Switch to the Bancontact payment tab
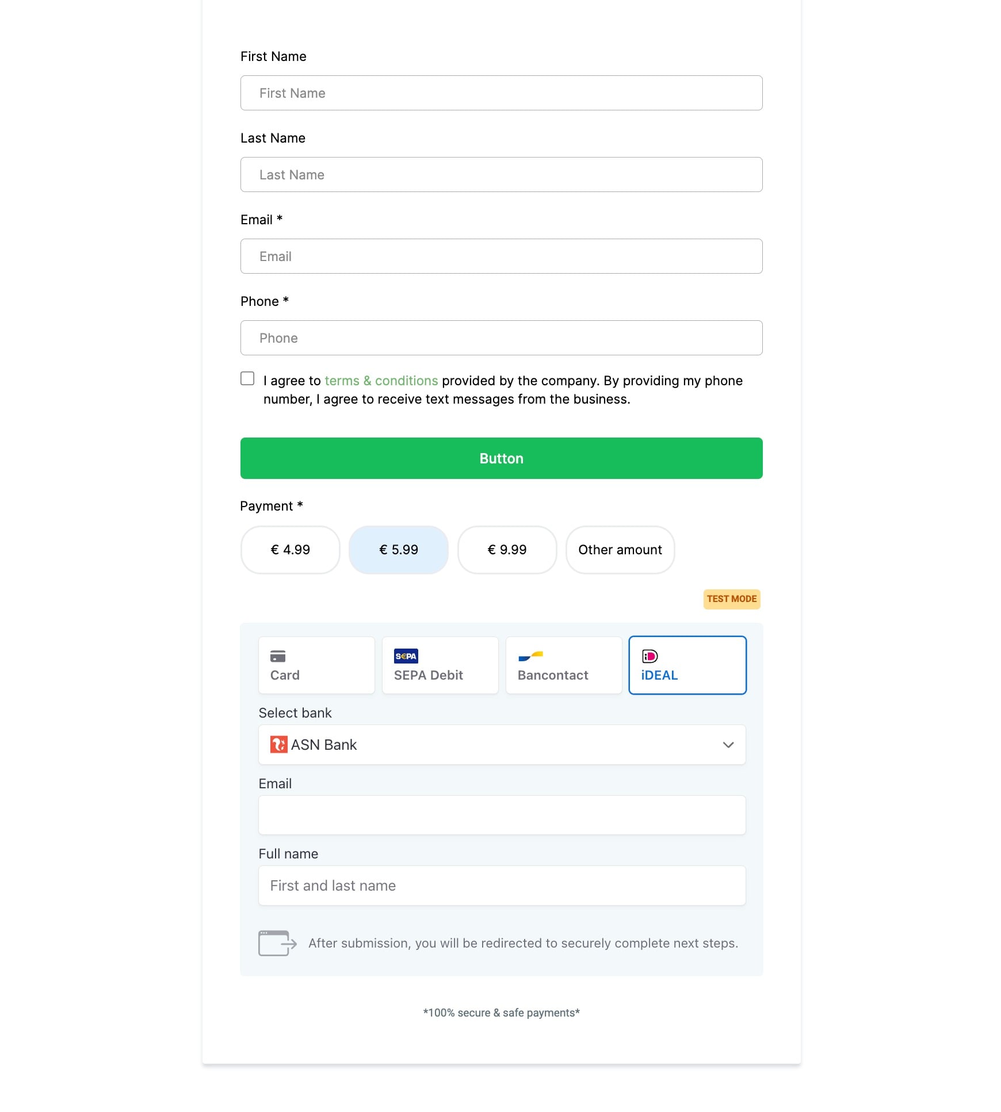 tap(564, 665)
